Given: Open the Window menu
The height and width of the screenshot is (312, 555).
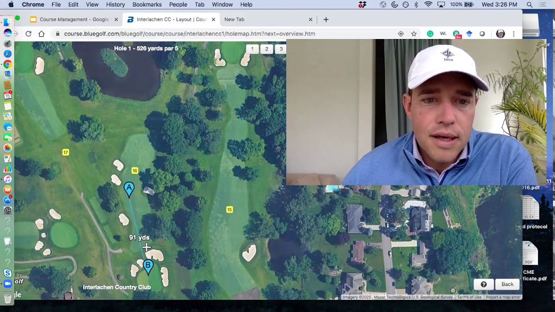Looking at the screenshot, I should [222, 5].
